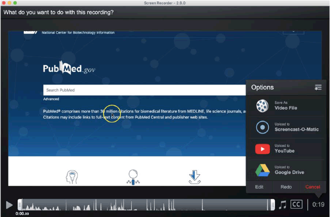Click the timeline end trim handle
Viewport: 330px width, 217px height.
pos(272,205)
